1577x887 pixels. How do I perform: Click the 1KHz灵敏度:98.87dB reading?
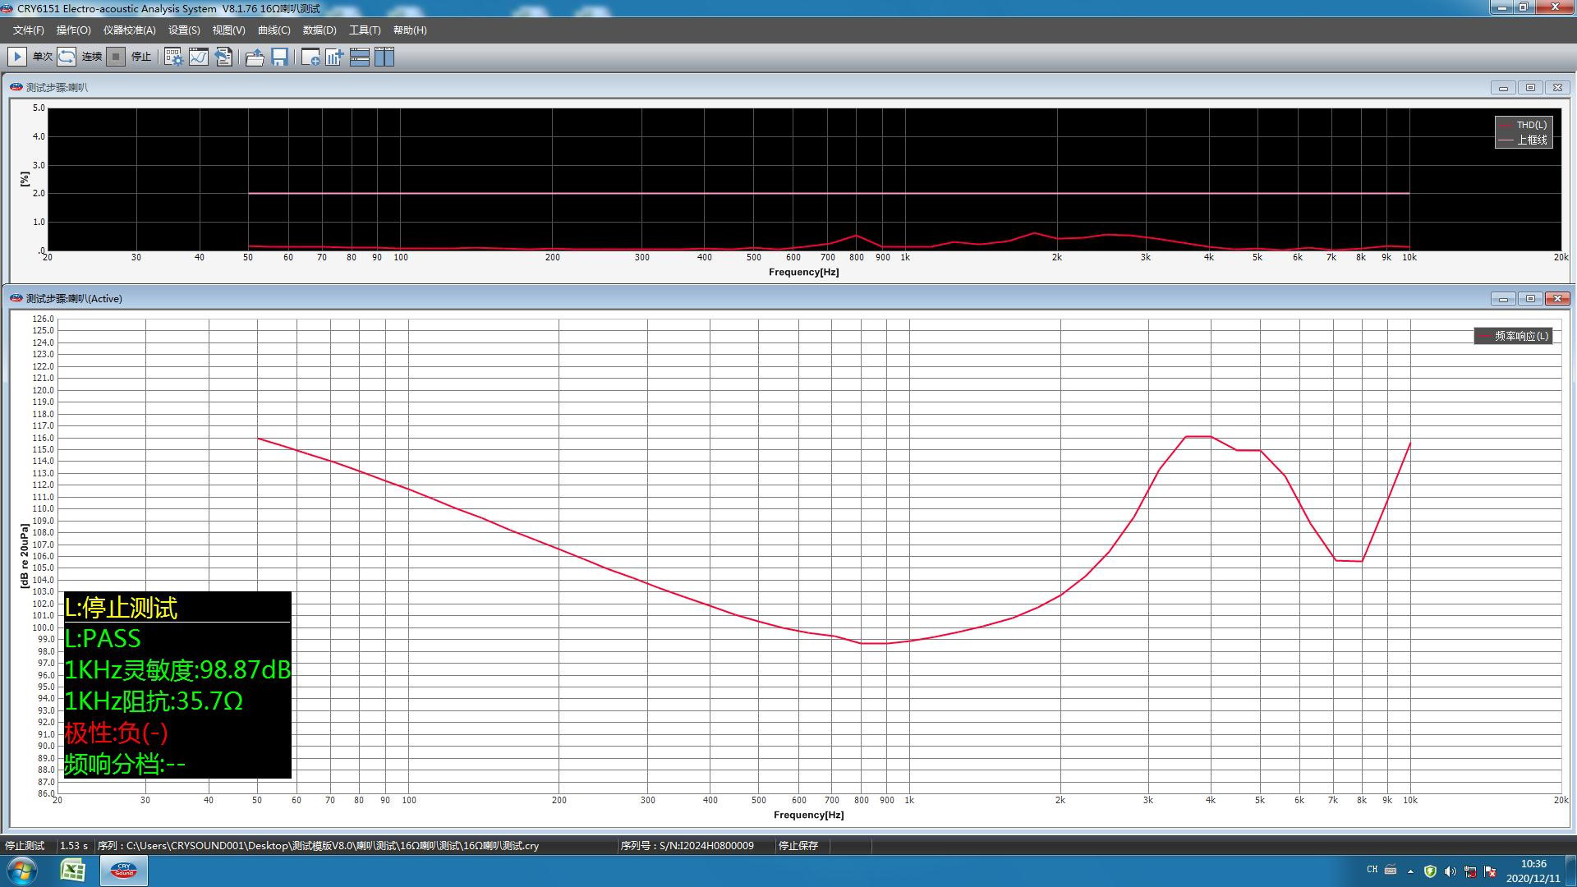click(x=177, y=669)
